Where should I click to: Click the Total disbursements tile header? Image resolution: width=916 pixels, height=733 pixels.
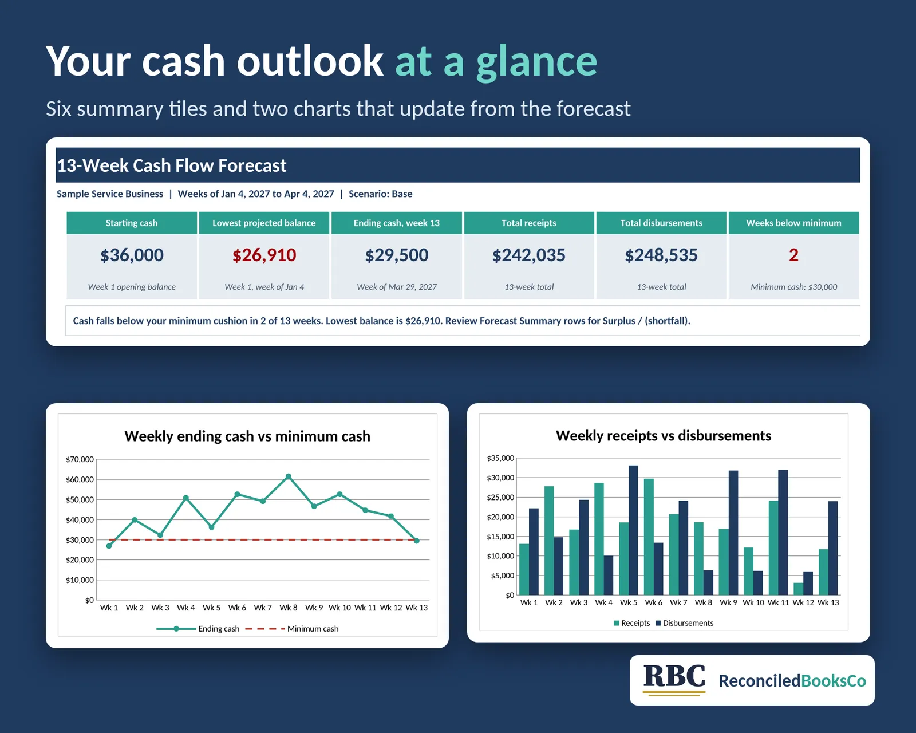tap(661, 223)
